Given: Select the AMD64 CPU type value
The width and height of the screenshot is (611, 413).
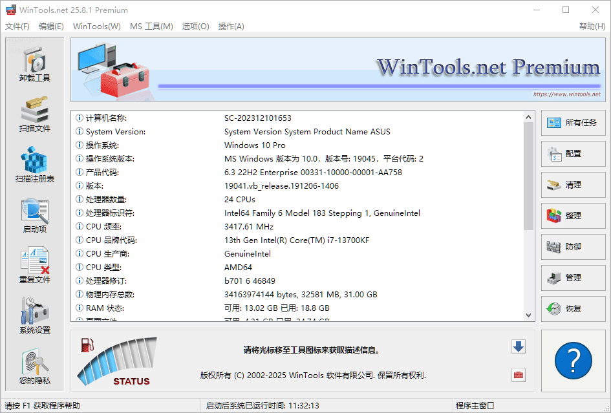Looking at the screenshot, I should (x=238, y=268).
